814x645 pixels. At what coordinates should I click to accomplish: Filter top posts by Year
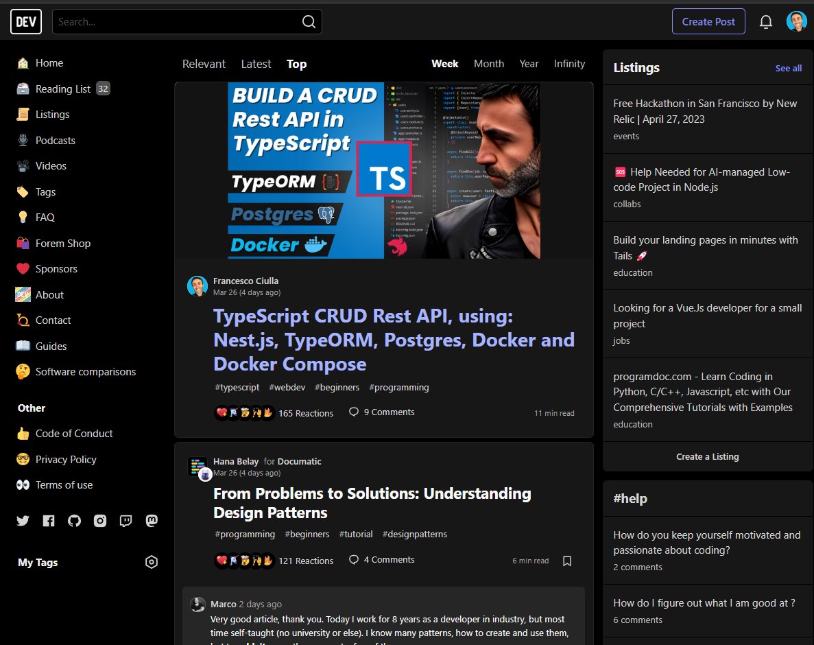click(529, 63)
